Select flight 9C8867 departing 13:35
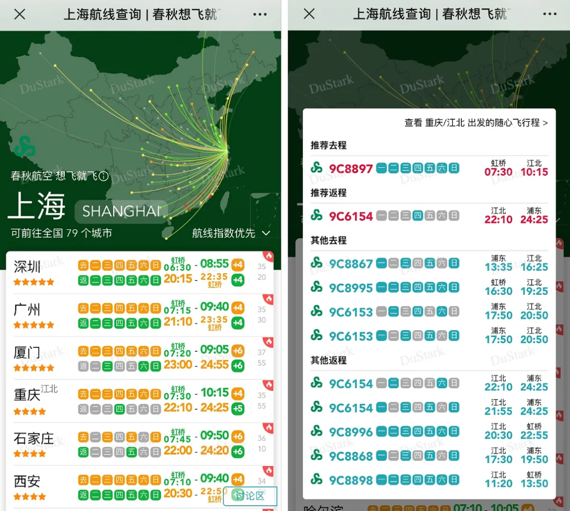570x511 pixels. pos(429,263)
